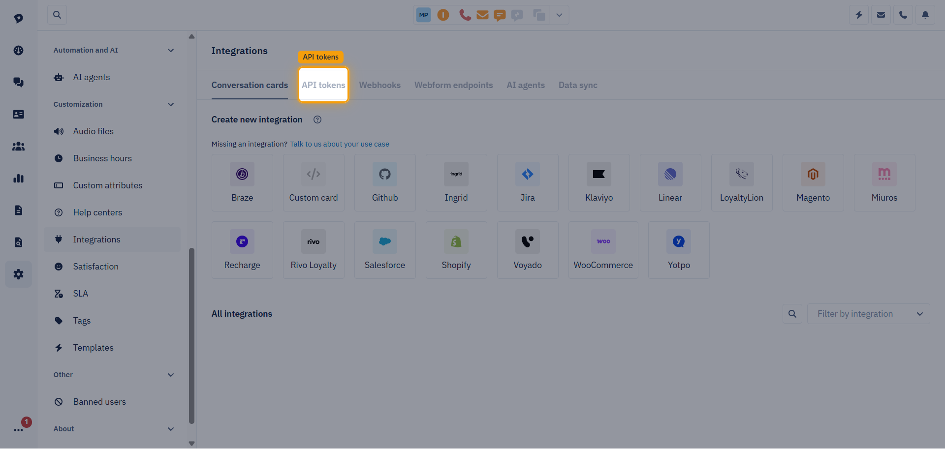Click the orange envelope status icon
945x449 pixels.
point(482,15)
